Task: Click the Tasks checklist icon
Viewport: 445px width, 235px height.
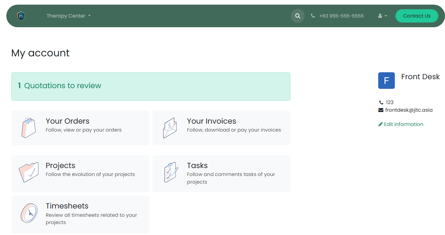Action: click(x=171, y=172)
